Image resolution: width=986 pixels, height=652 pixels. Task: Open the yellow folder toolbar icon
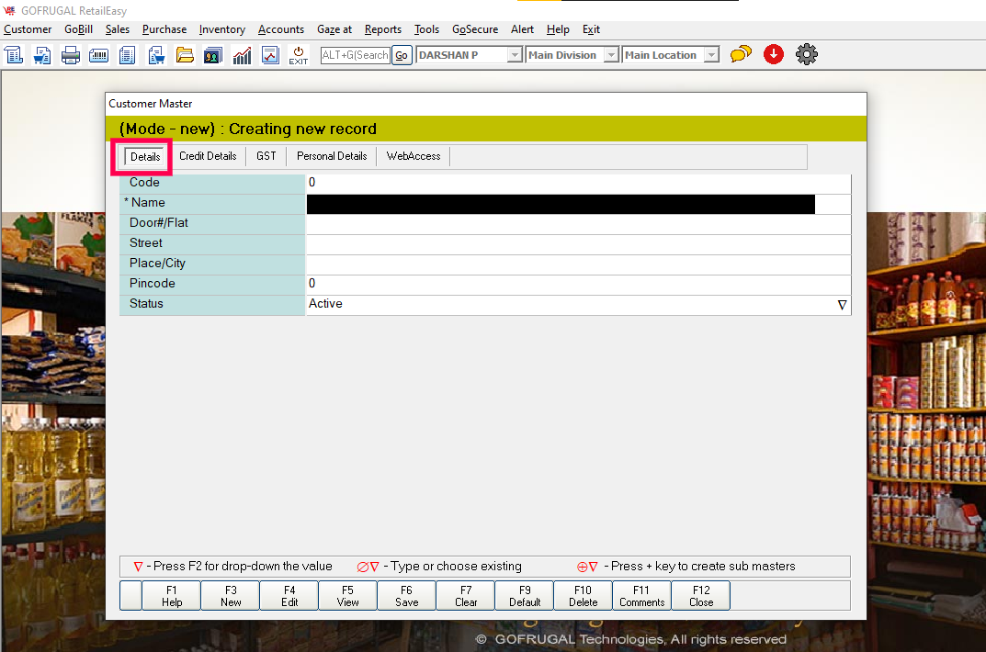tap(185, 55)
